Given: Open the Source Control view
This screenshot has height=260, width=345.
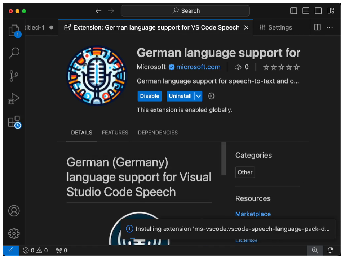Looking at the screenshot, I should click(14, 76).
